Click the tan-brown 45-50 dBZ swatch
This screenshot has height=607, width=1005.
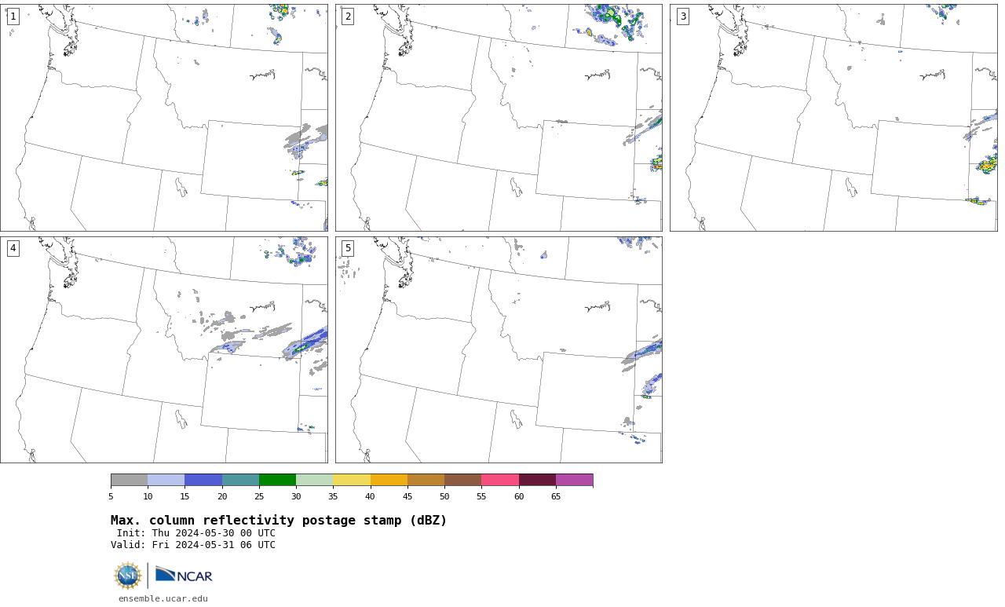426,480
